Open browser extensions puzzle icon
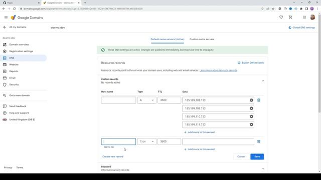 tap(301, 9)
